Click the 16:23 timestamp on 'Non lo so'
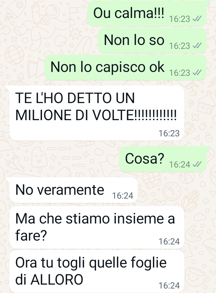 point(180,46)
